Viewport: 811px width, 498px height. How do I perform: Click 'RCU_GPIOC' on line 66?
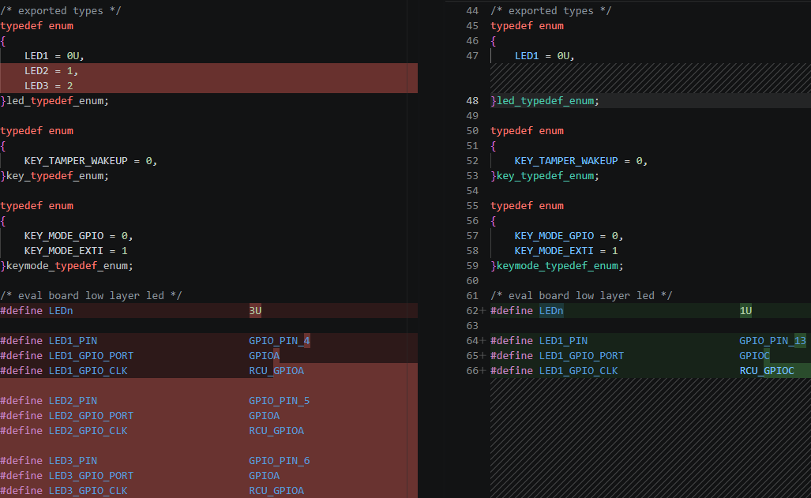pyautogui.click(x=767, y=371)
